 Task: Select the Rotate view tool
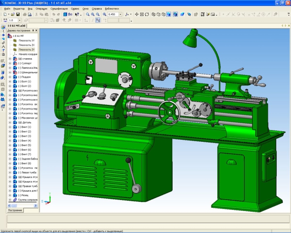click(x=147, y=14)
